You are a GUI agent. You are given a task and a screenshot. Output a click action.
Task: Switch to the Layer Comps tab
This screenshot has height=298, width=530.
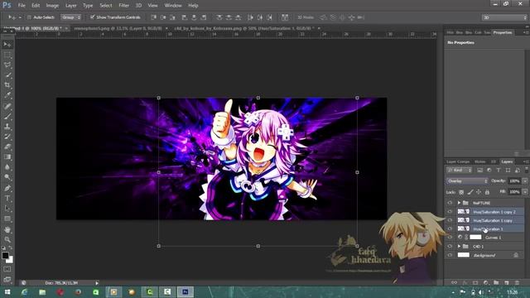[x=458, y=162]
